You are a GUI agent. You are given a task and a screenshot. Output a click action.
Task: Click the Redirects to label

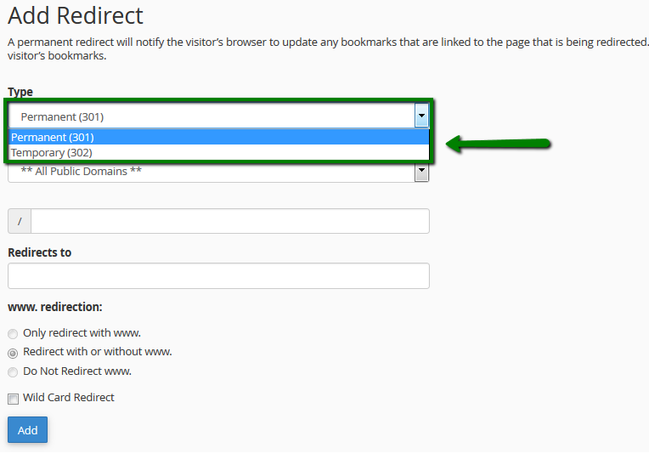point(39,252)
